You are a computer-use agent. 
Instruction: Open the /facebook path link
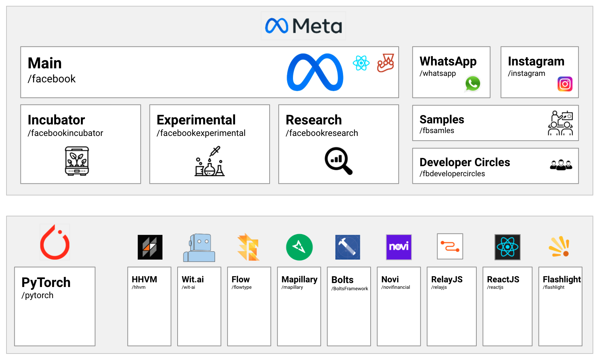pos(52,79)
